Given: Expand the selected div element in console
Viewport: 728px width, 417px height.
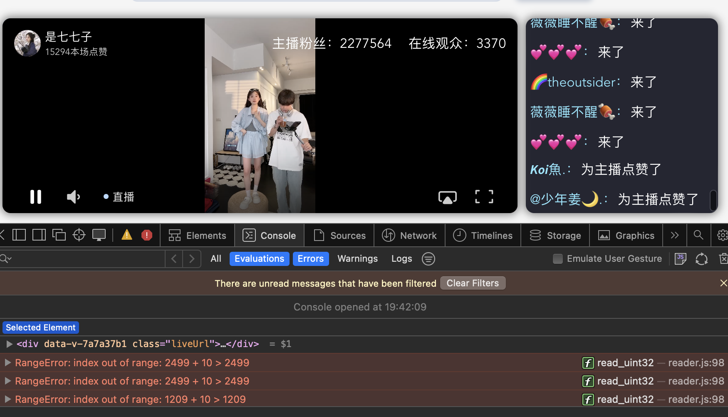Looking at the screenshot, I should point(9,344).
